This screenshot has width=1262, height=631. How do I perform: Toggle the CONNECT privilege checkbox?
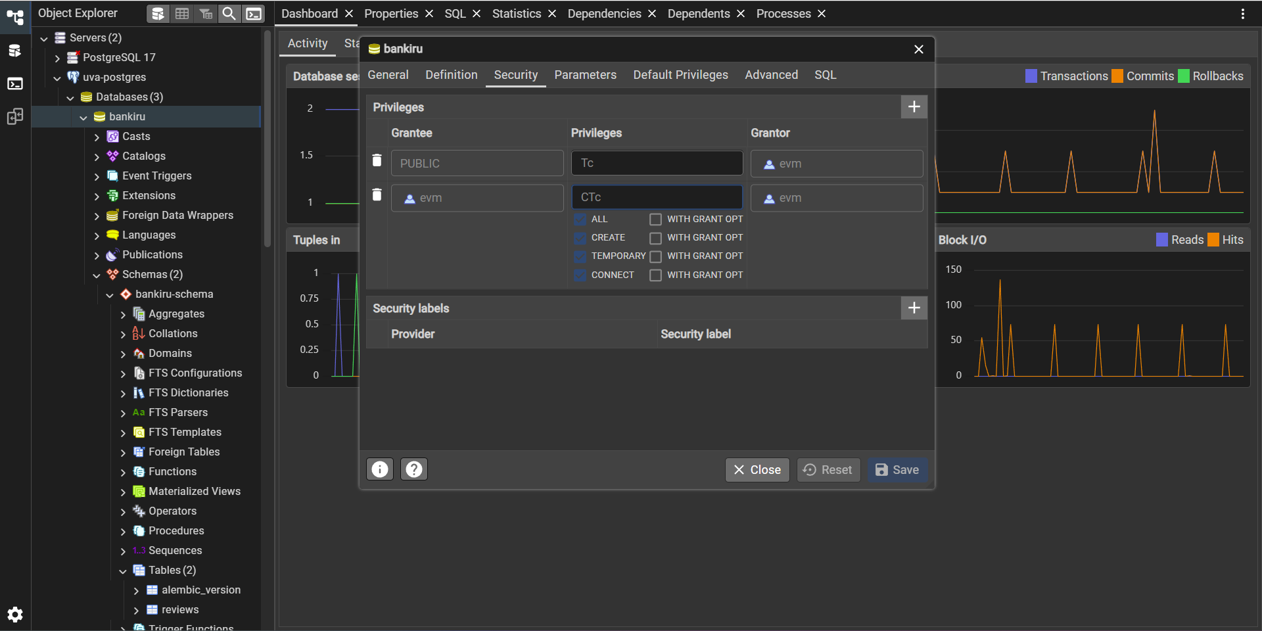[x=580, y=275]
